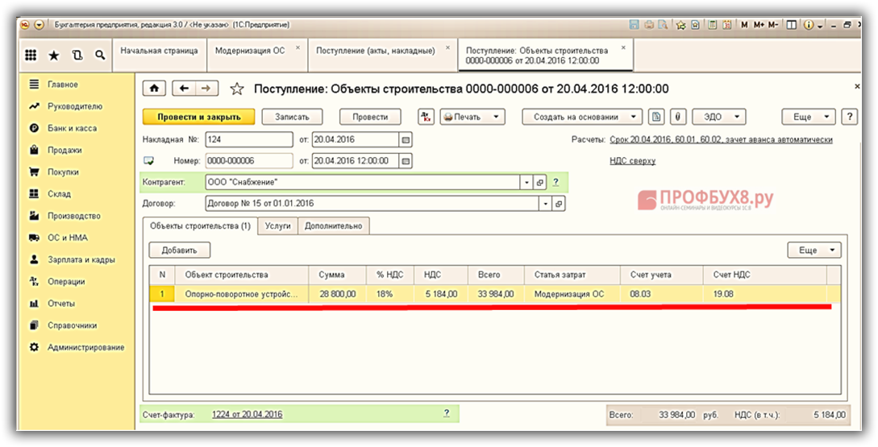Click the Записать button
The width and height of the screenshot is (878, 447).
pyautogui.click(x=293, y=117)
